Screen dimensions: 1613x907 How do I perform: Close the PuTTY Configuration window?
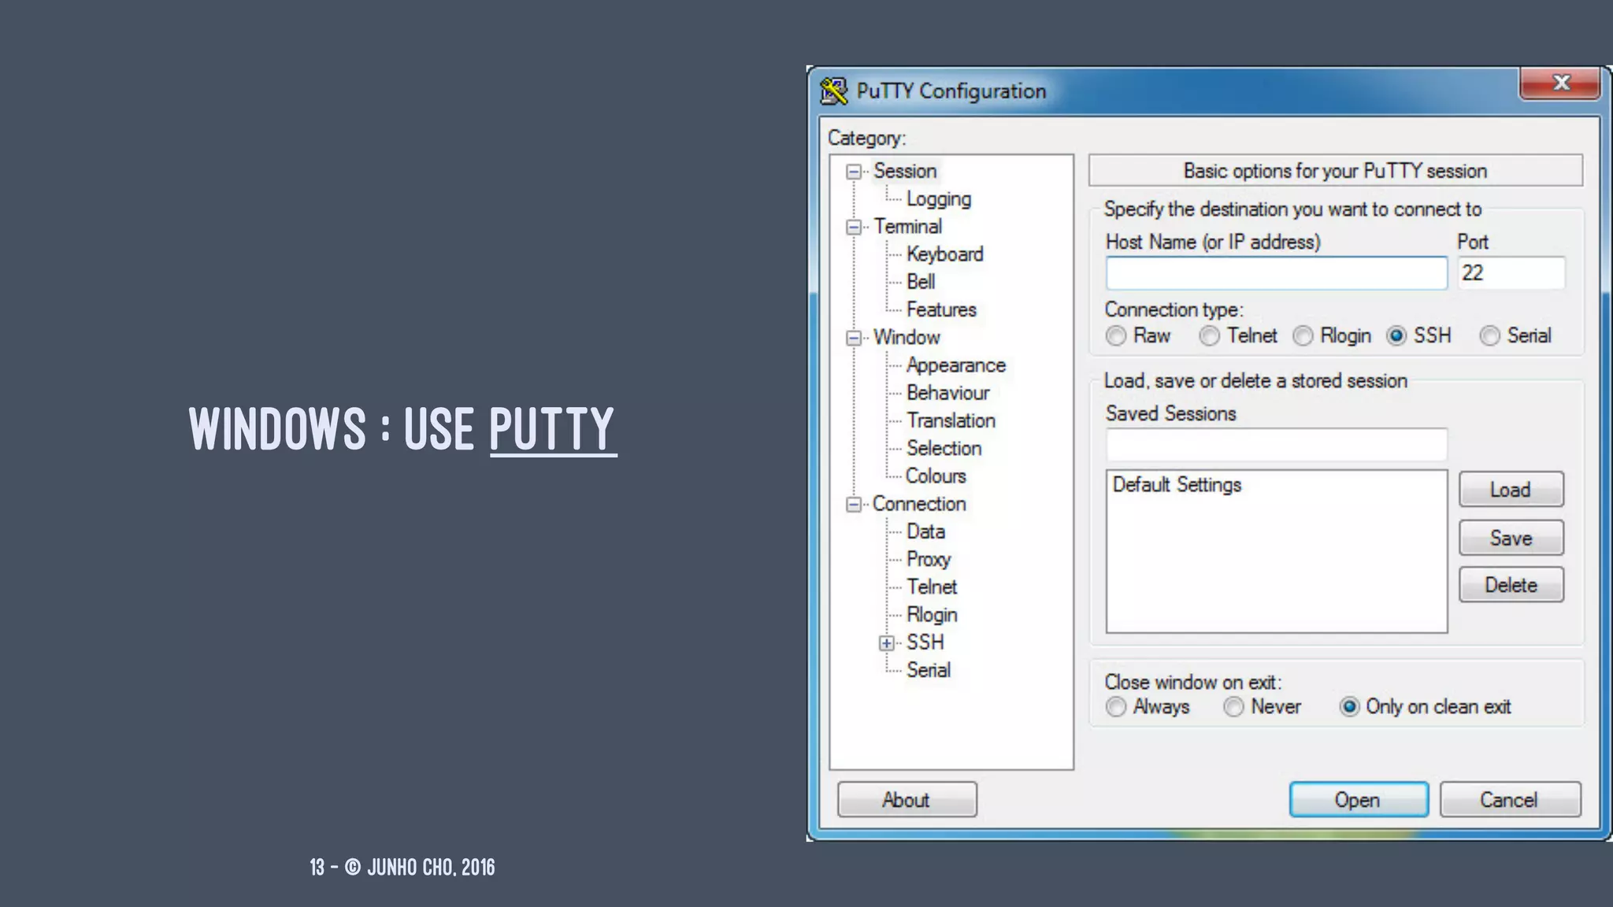coord(1559,83)
